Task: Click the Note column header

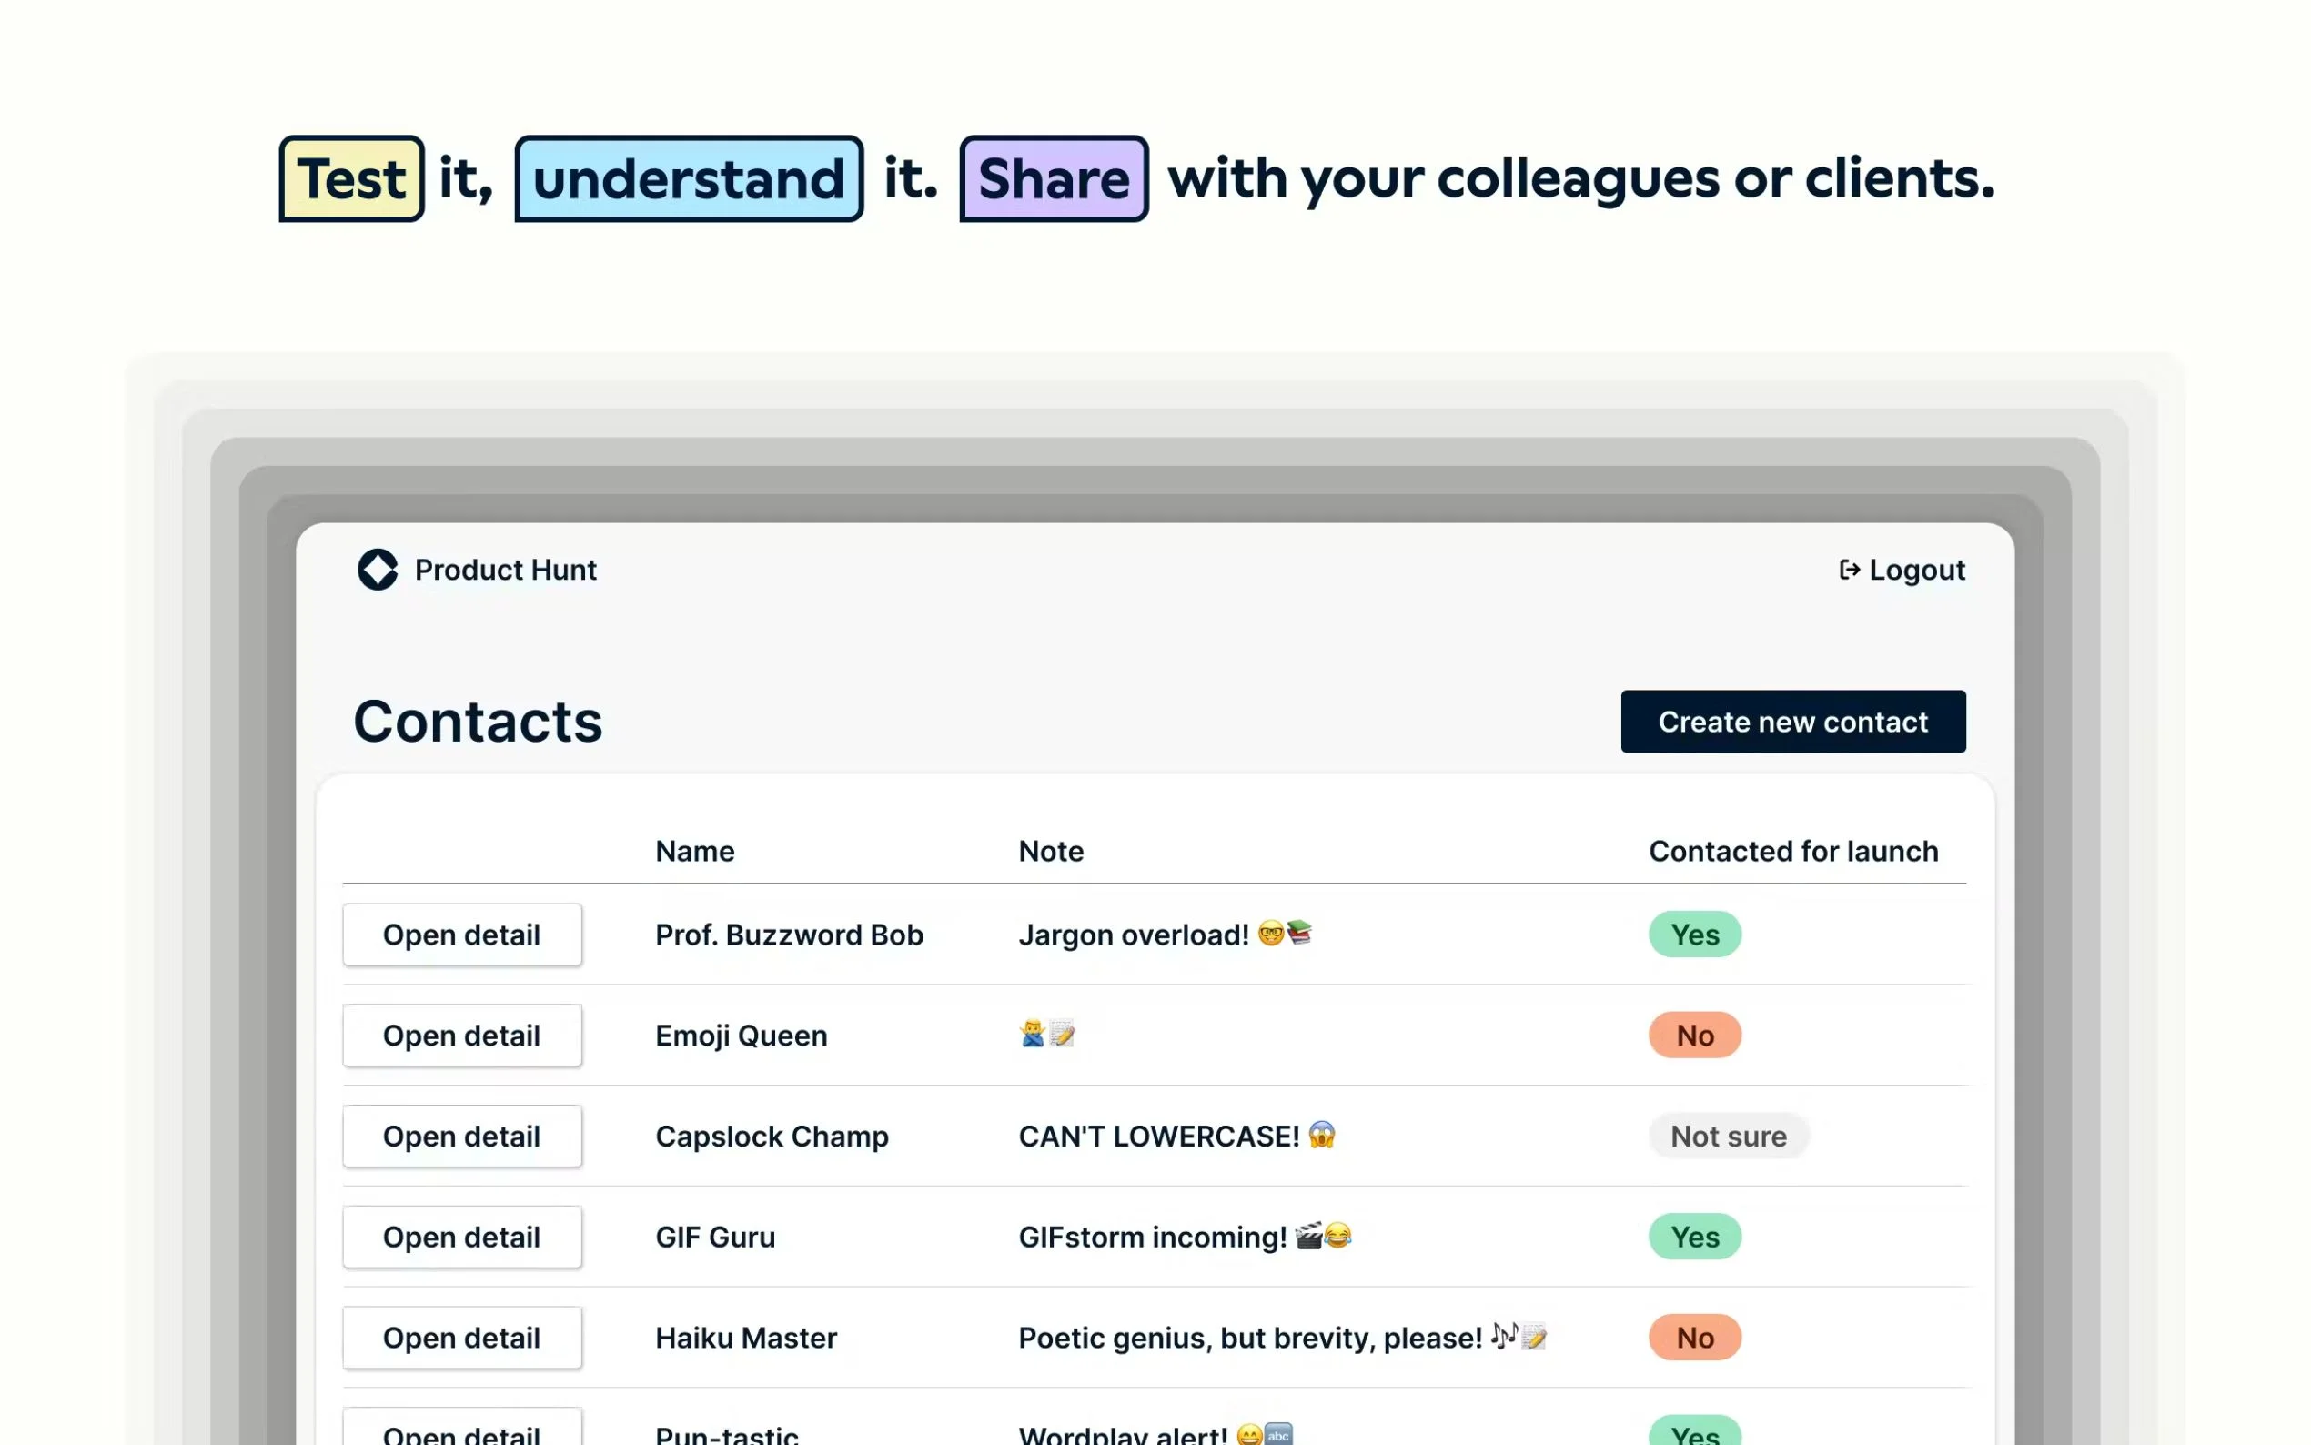Action: [x=1050, y=851]
